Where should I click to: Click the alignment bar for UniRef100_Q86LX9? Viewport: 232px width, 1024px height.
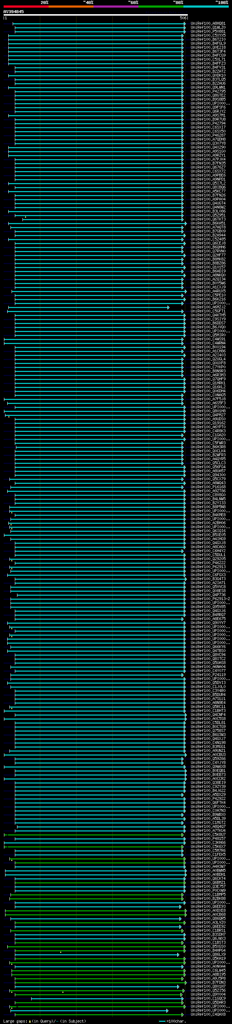pos(97,955)
